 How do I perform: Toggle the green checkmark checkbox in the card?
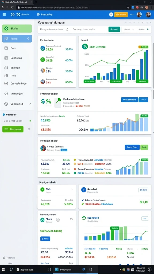(83, 204)
